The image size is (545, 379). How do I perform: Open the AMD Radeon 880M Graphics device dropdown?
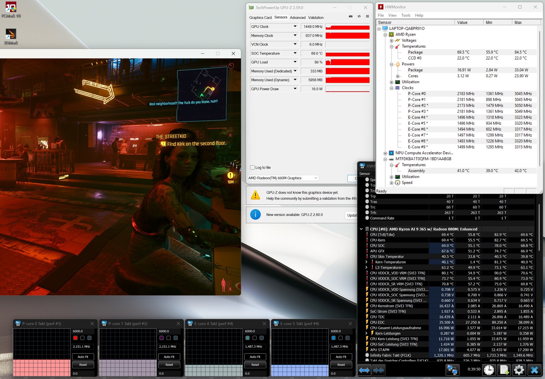[283, 178]
